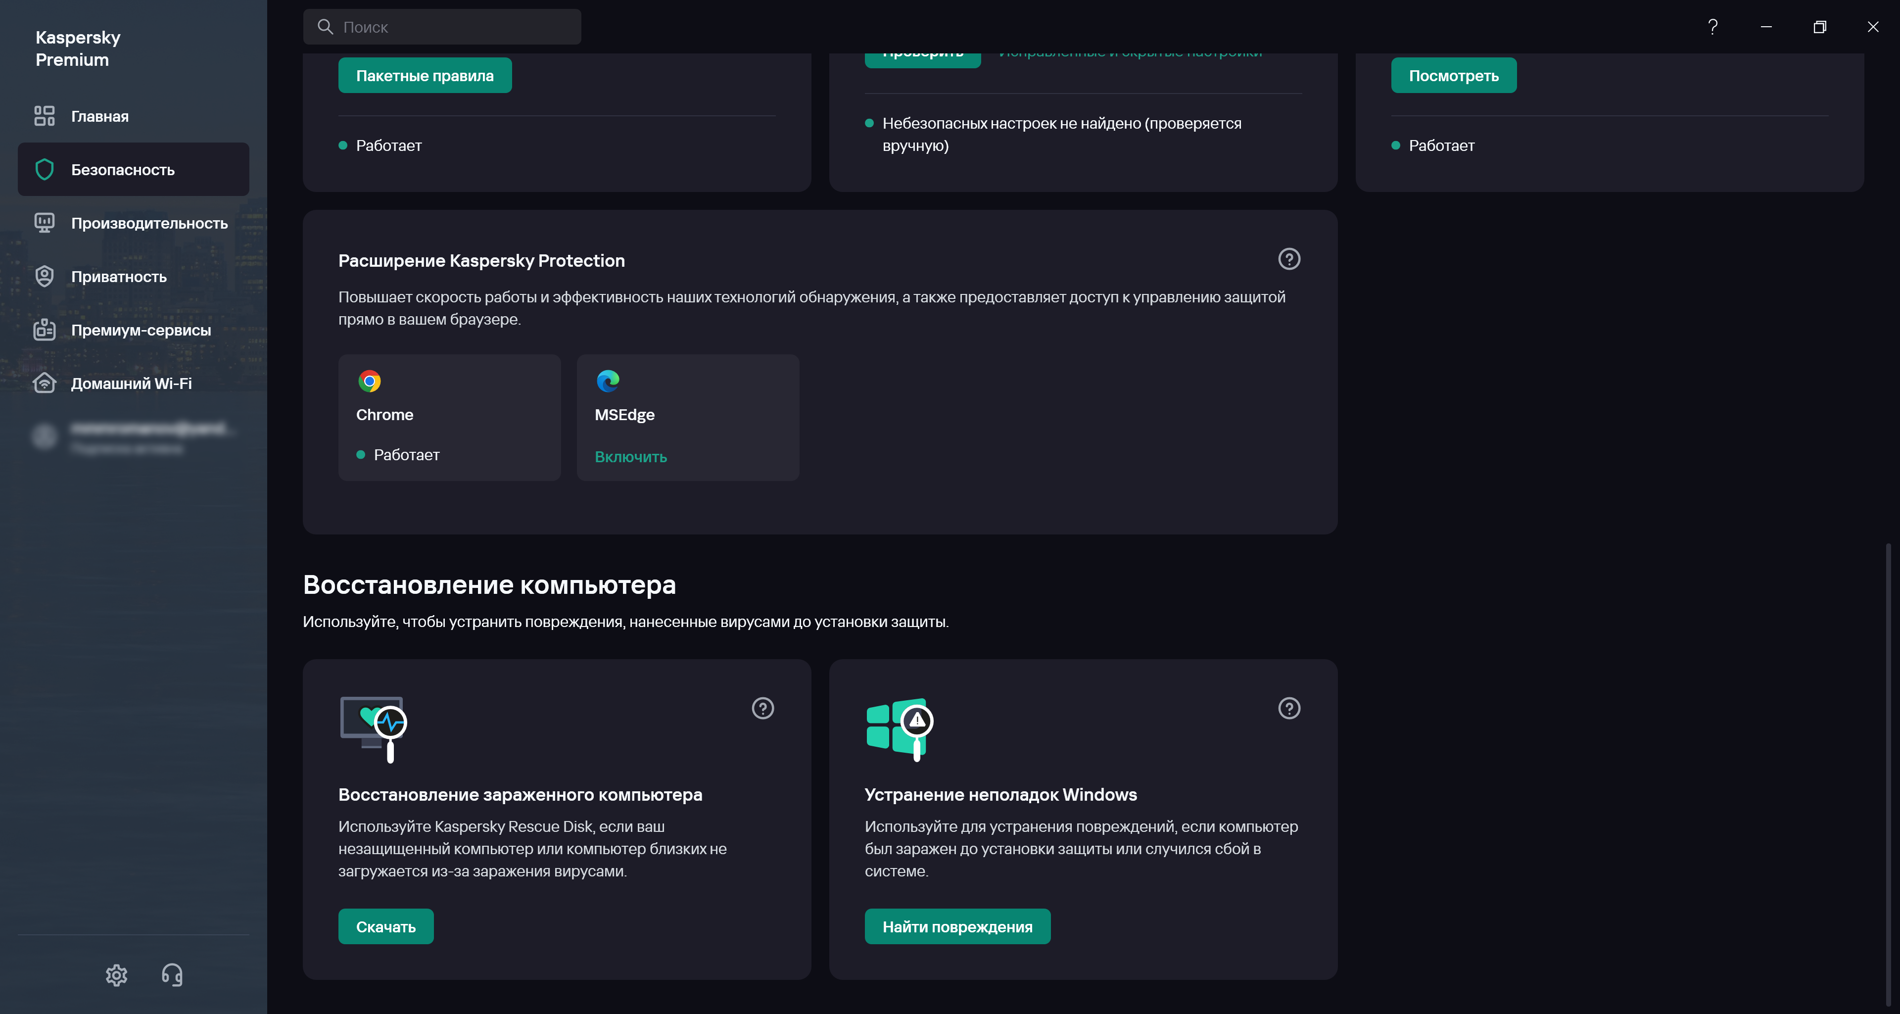1900x1014 pixels.
Task: Open help for Windows troubleshooting card
Action: (1288, 708)
